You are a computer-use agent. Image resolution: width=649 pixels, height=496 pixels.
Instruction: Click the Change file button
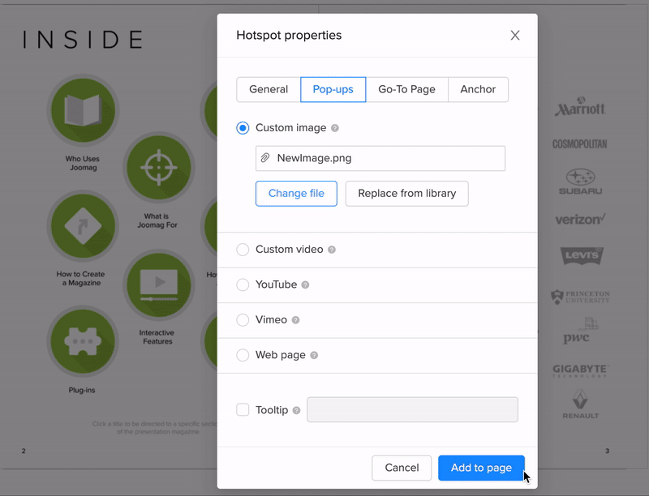click(x=296, y=194)
